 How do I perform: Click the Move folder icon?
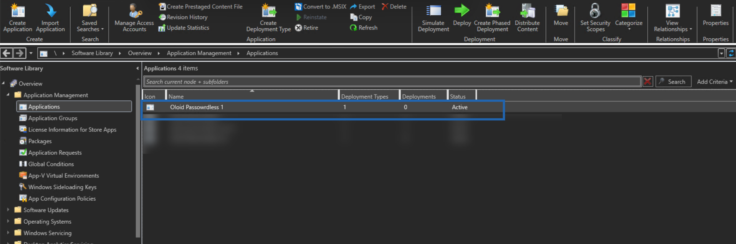561,11
